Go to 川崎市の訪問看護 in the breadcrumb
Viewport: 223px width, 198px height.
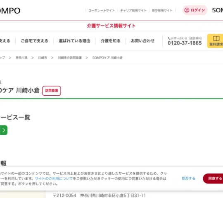[70, 58]
